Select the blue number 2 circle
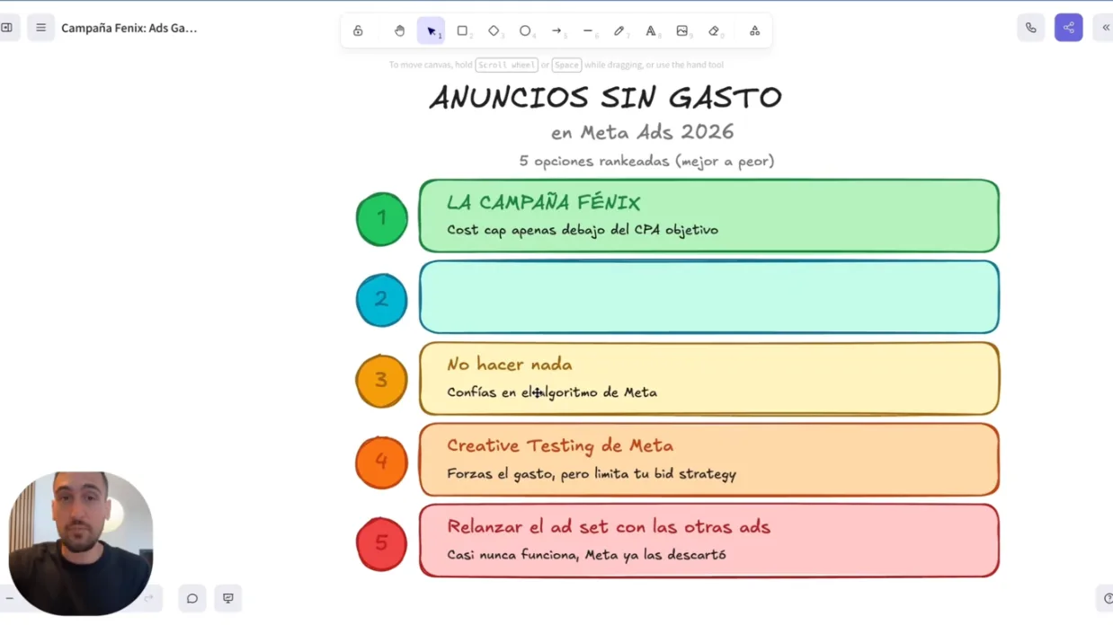Screen dimensions: 1113x625 coord(381,300)
